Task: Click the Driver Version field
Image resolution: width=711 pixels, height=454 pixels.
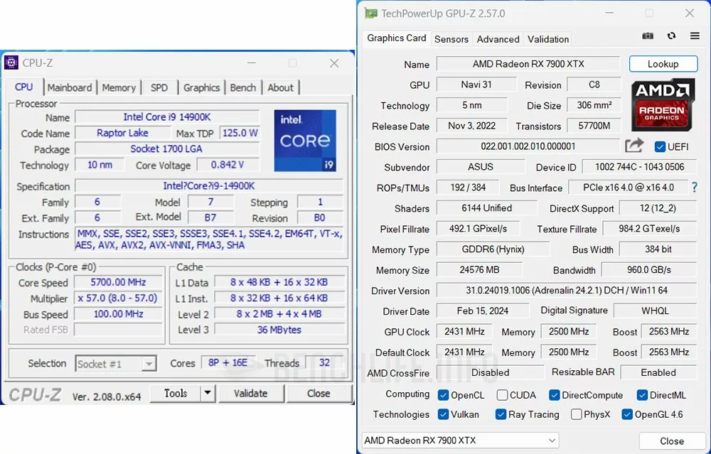Action: coord(567,290)
